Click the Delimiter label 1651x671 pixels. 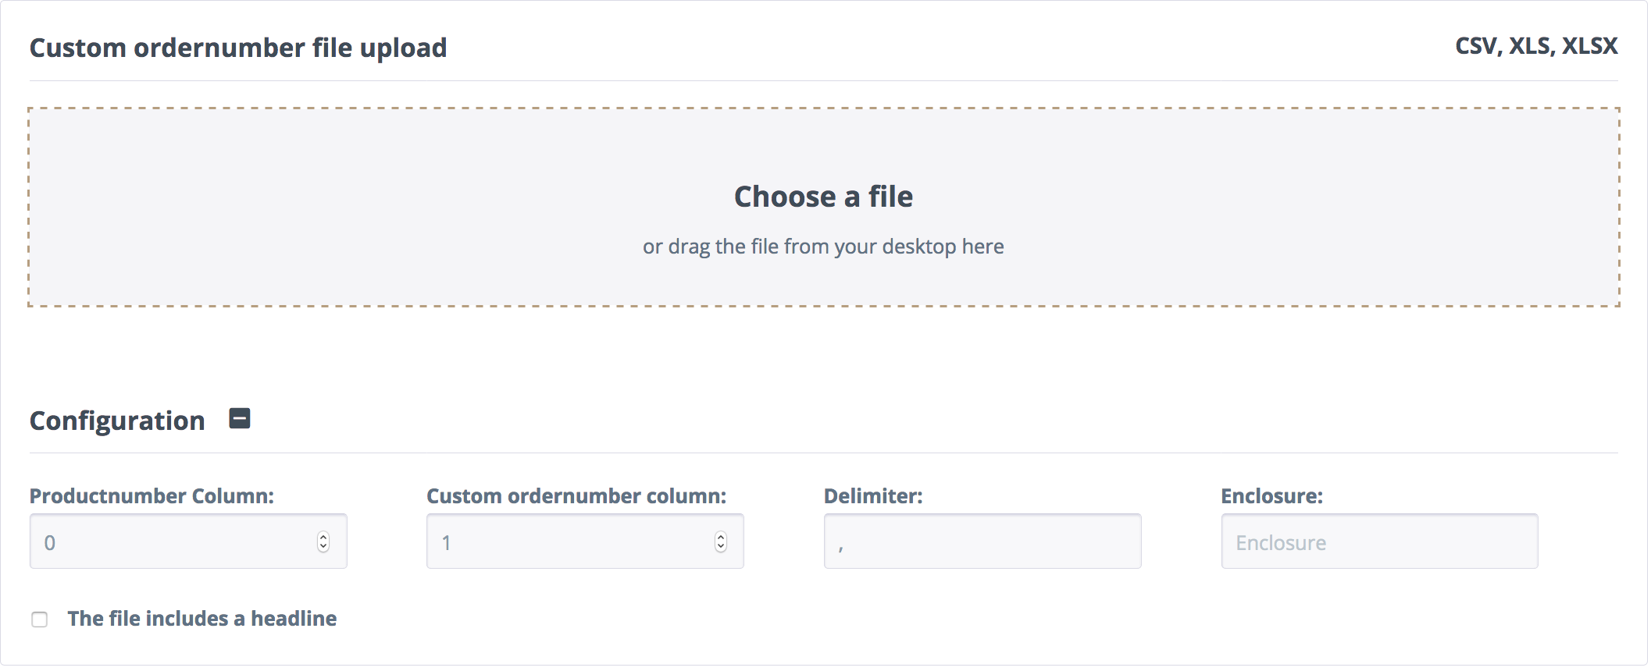click(x=873, y=496)
